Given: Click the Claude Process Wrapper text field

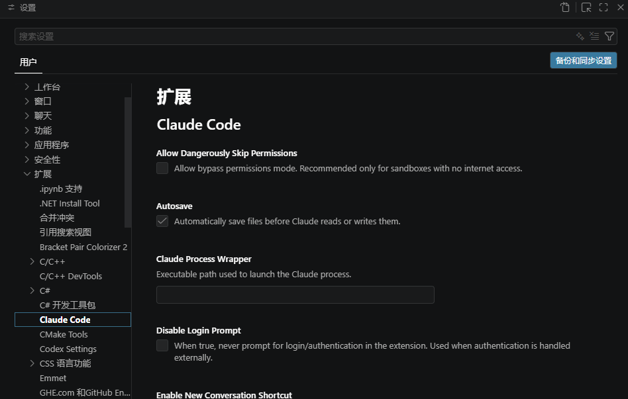Looking at the screenshot, I should click(x=295, y=294).
